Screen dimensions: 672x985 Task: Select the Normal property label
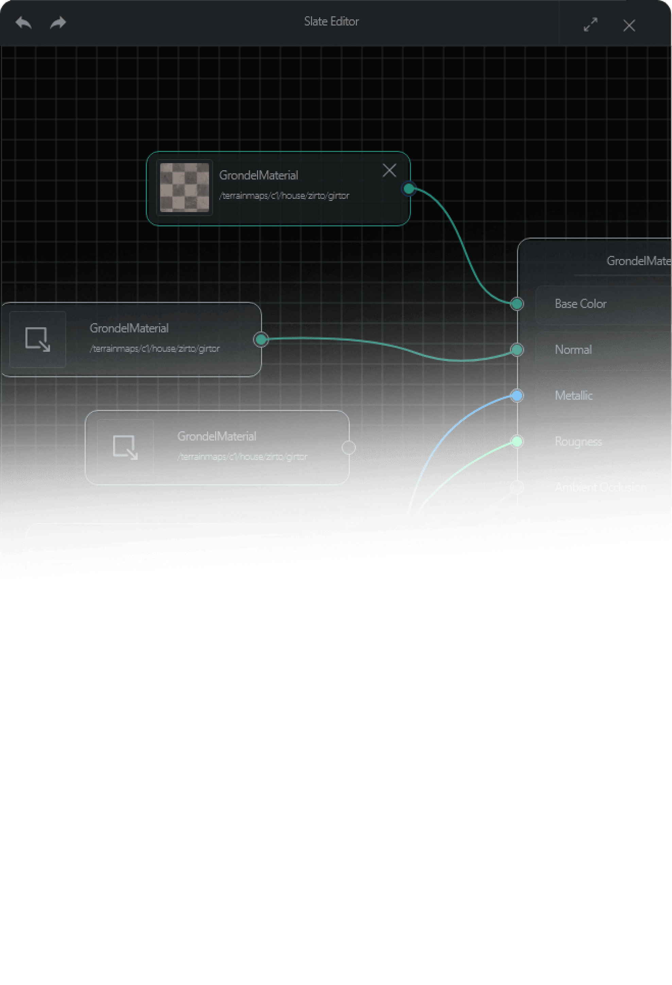click(x=573, y=350)
